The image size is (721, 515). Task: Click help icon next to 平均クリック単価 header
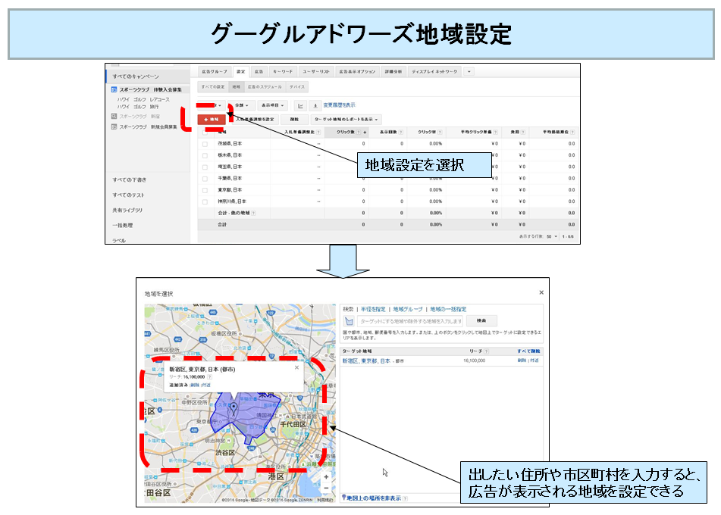(496, 133)
